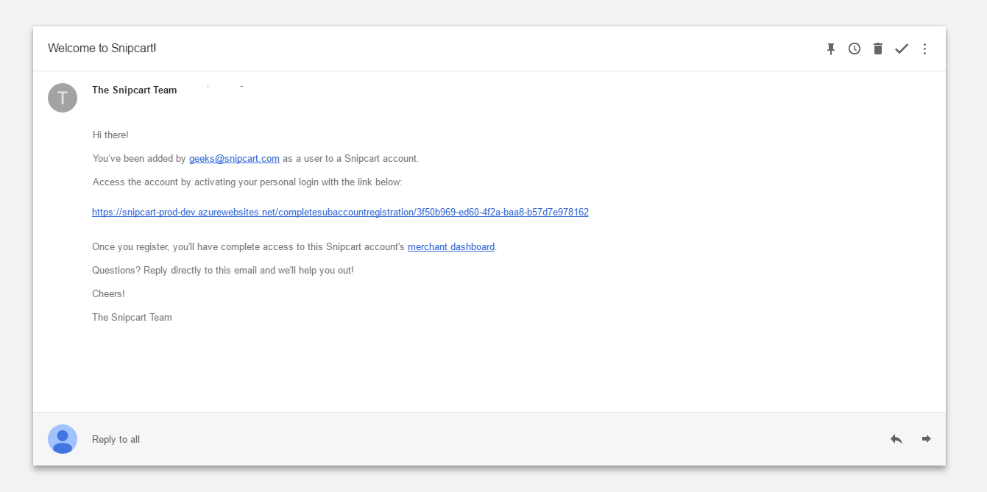Screen dimensions: 987x492
Task: Snooze the email using the clock icon
Action: pos(855,49)
